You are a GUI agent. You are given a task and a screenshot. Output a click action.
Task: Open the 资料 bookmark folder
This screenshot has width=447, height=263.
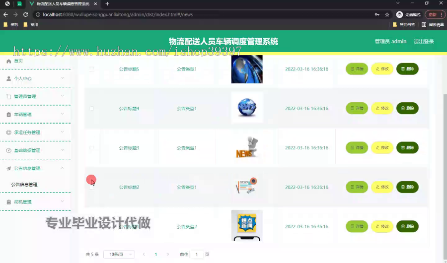[11, 24]
